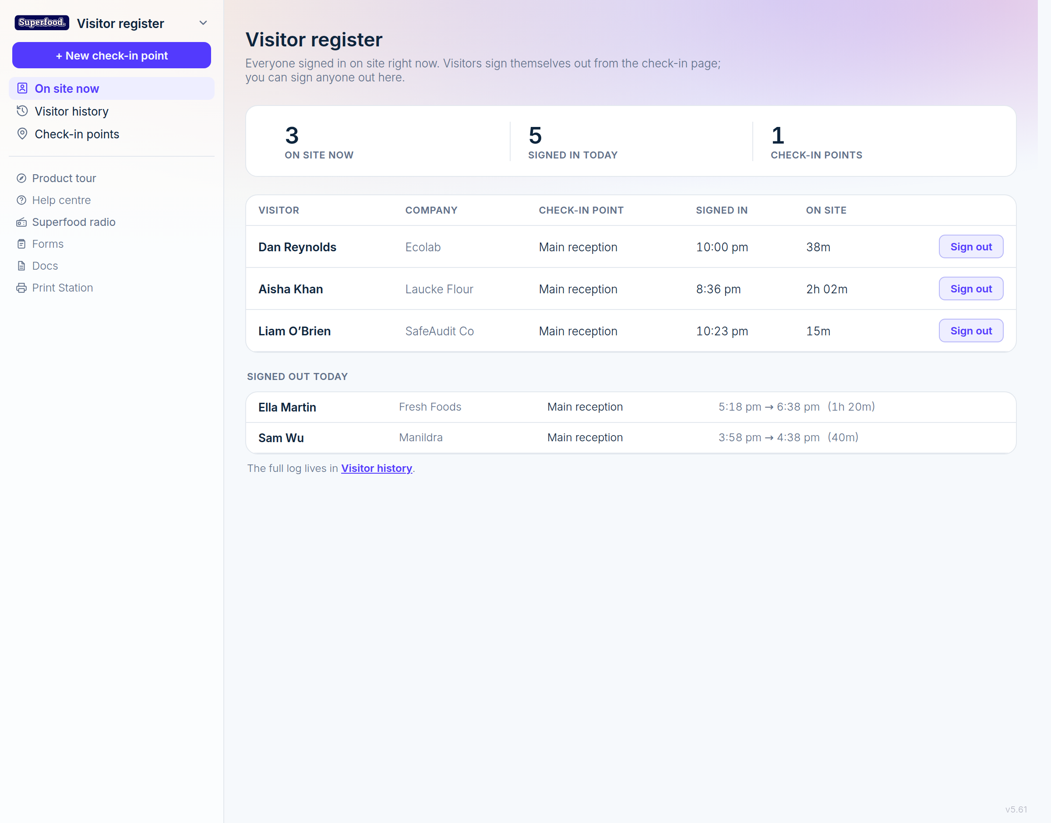Go to Check-in points page

point(111,134)
